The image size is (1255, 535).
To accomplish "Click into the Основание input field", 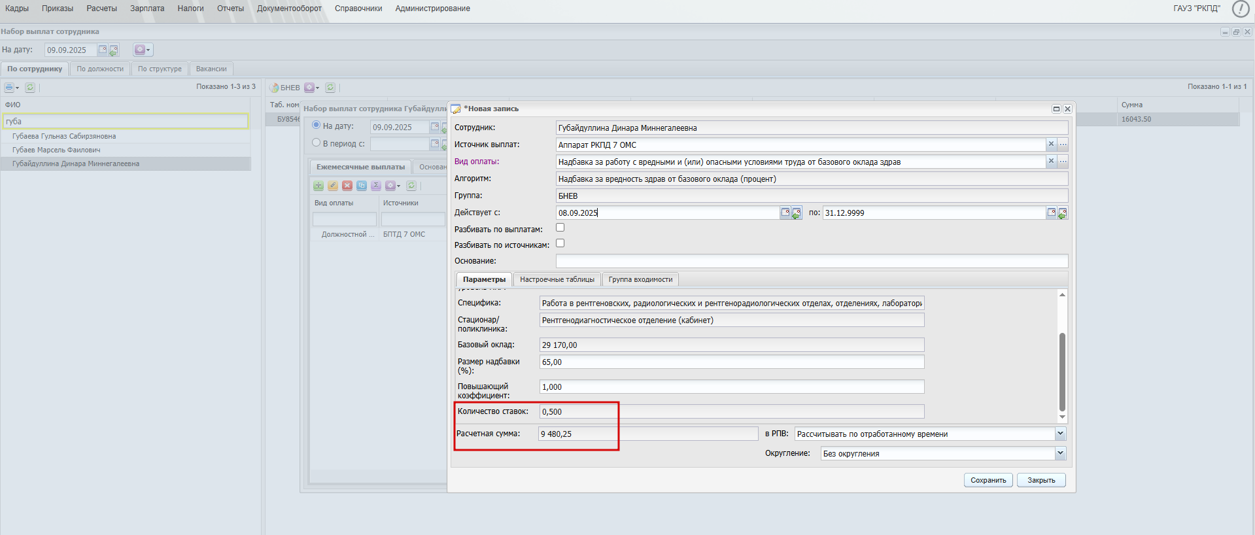I will pyautogui.click(x=812, y=261).
